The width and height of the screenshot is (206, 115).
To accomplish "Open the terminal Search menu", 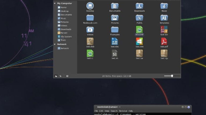I will pyautogui.click(x=114, y=111).
